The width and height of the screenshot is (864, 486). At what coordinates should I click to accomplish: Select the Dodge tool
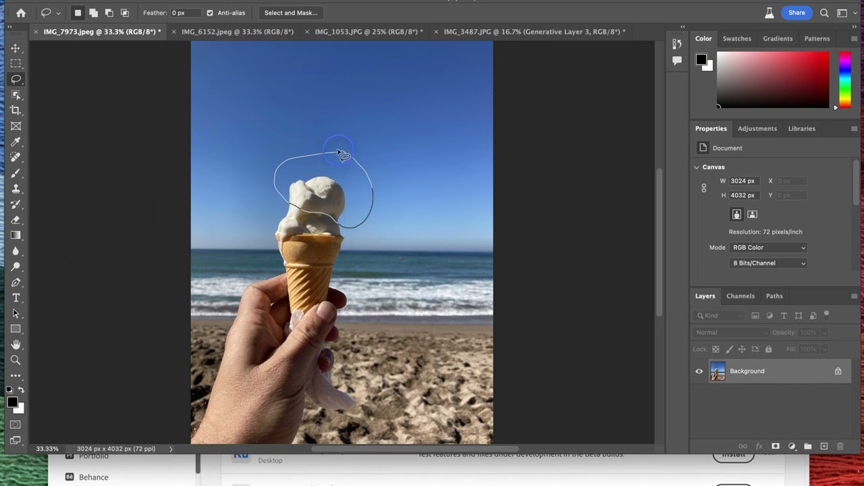[16, 267]
